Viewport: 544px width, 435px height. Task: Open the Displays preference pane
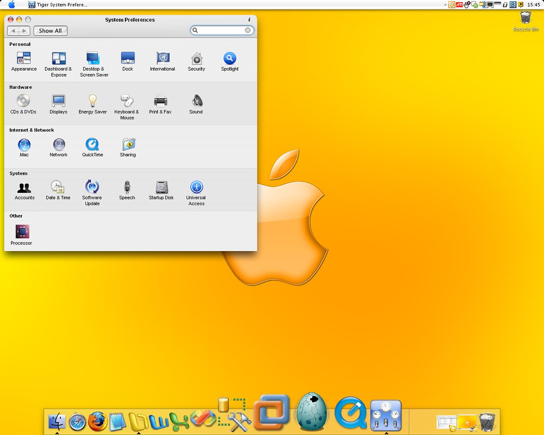(58, 104)
